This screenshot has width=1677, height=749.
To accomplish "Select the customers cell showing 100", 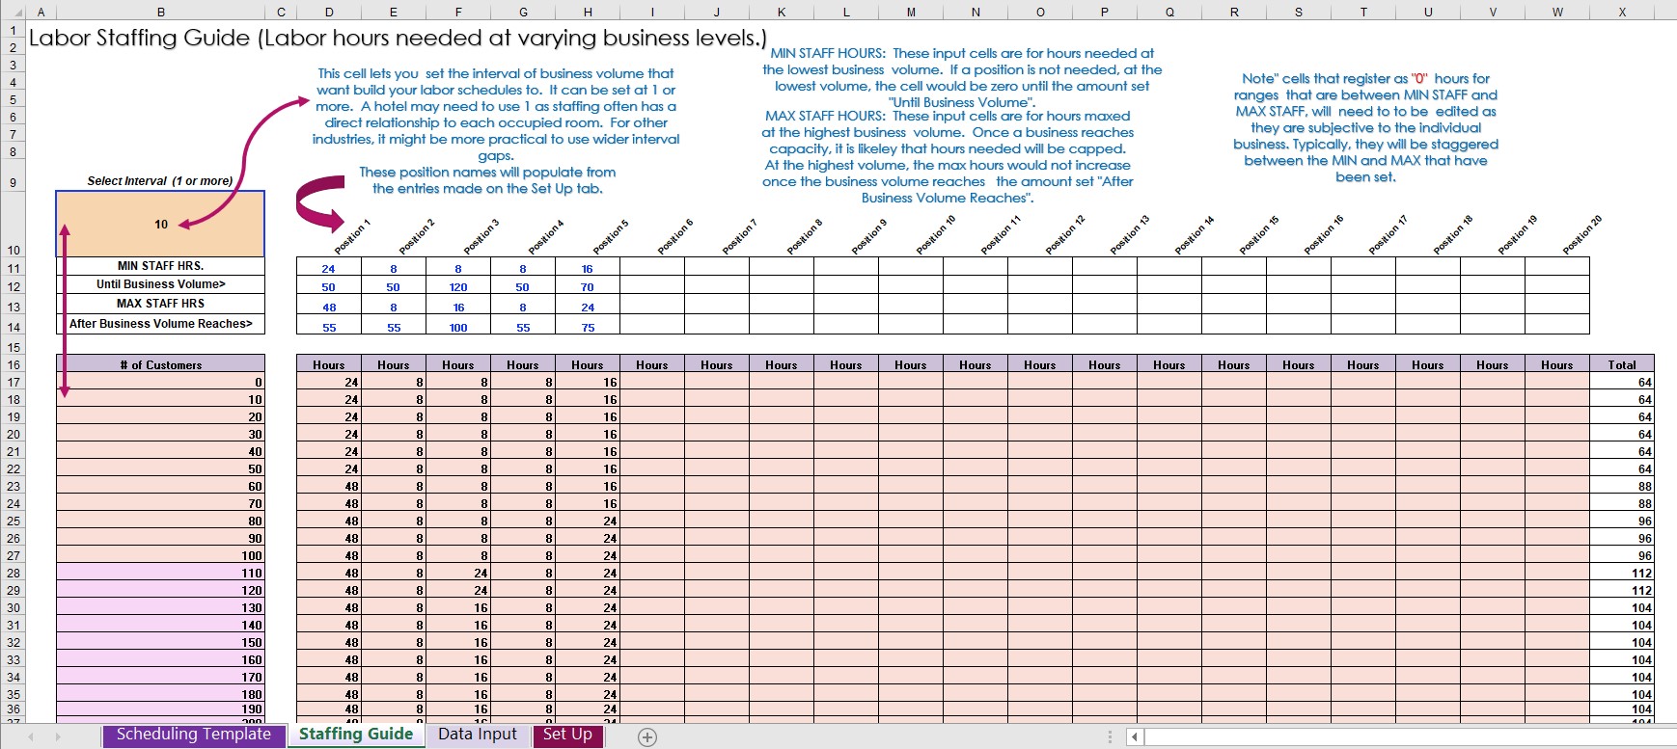I will pyautogui.click(x=160, y=555).
